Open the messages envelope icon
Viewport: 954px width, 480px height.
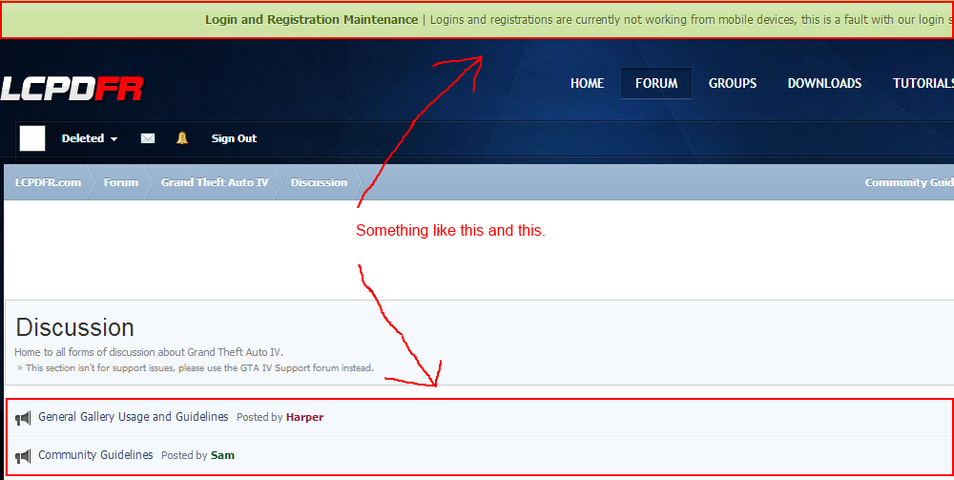(x=148, y=138)
